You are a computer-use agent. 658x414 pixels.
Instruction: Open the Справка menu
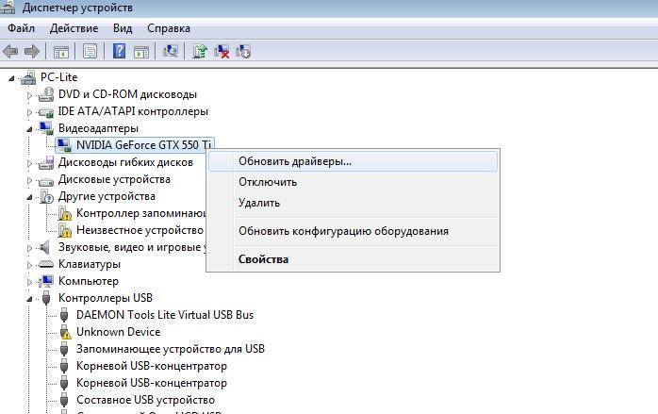pos(169,28)
